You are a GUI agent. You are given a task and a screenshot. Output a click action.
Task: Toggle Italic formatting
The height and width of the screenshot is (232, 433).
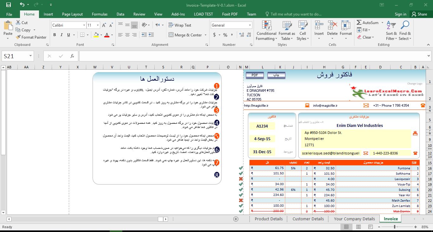62,35
